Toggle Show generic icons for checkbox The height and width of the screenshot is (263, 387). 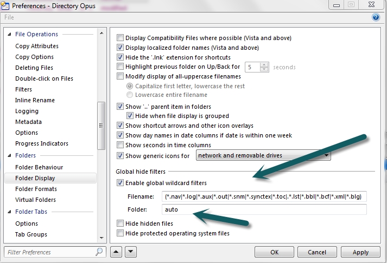120,156
